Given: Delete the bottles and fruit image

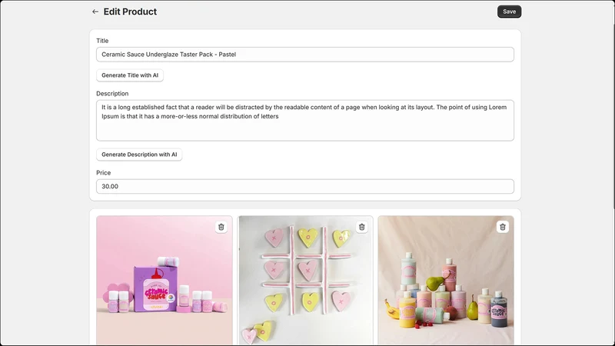Looking at the screenshot, I should coord(503,227).
